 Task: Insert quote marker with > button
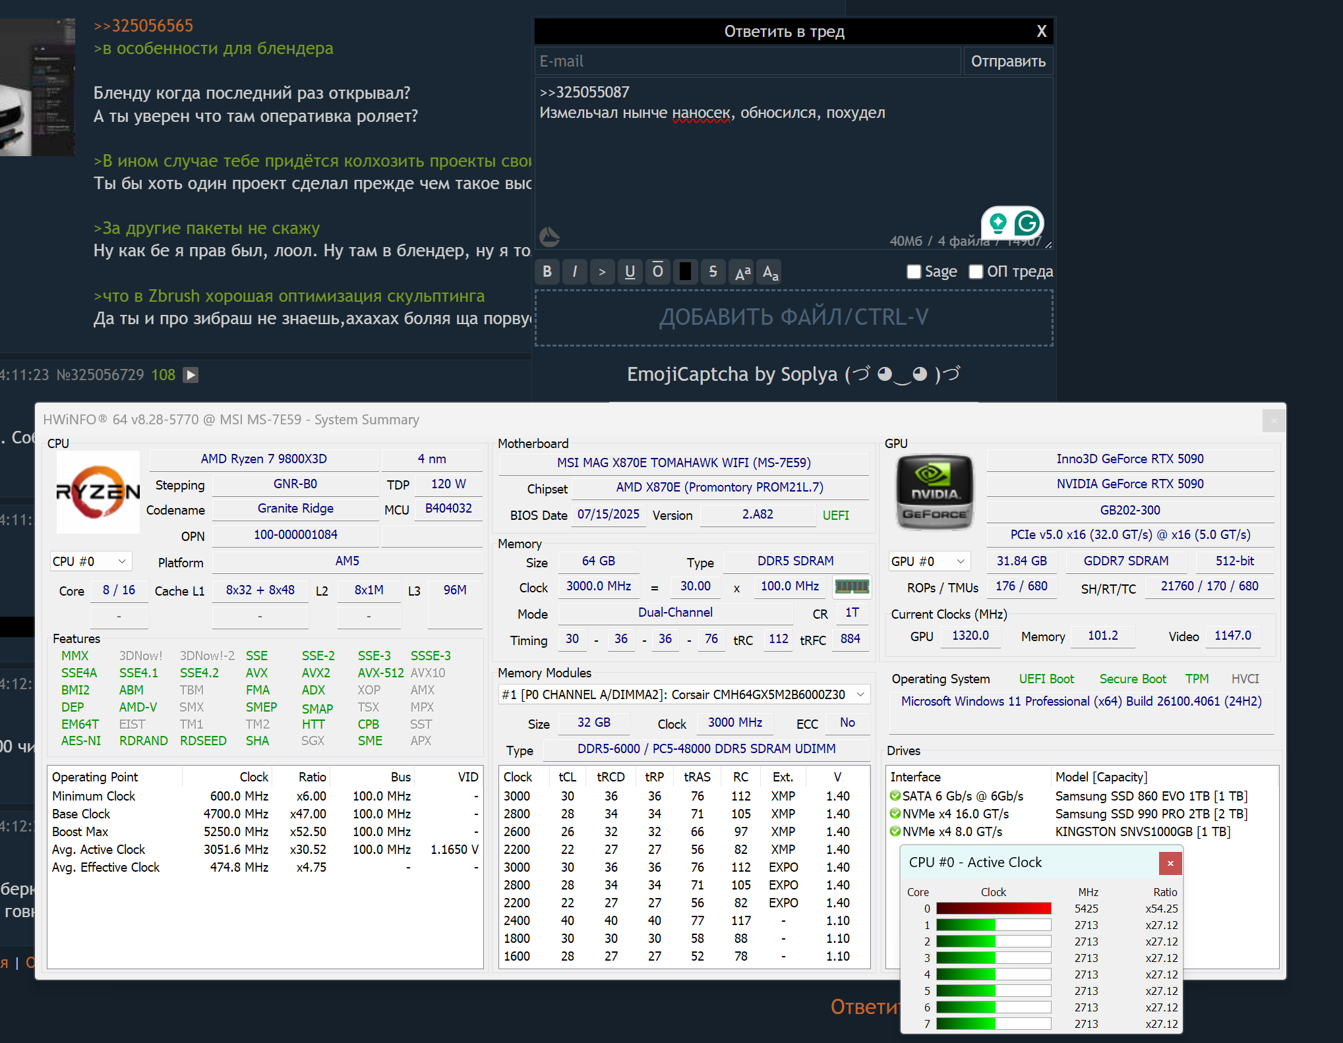pyautogui.click(x=602, y=271)
